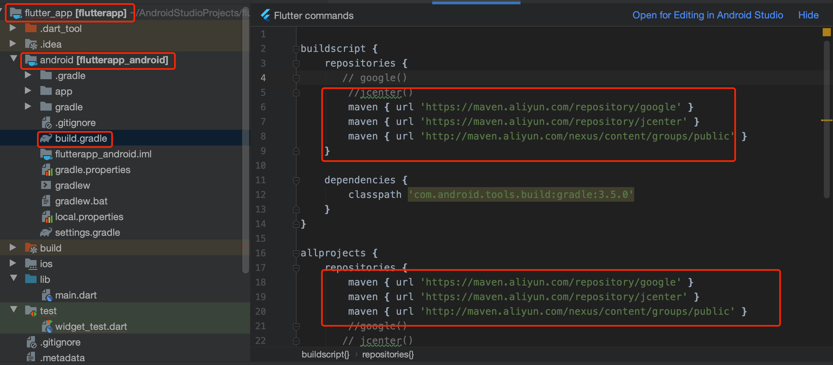The image size is (833, 365).
Task: Expand the ios folder
Action: pyautogui.click(x=13, y=264)
